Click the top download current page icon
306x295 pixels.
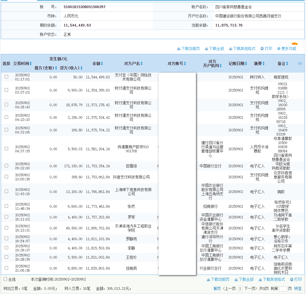(179, 49)
